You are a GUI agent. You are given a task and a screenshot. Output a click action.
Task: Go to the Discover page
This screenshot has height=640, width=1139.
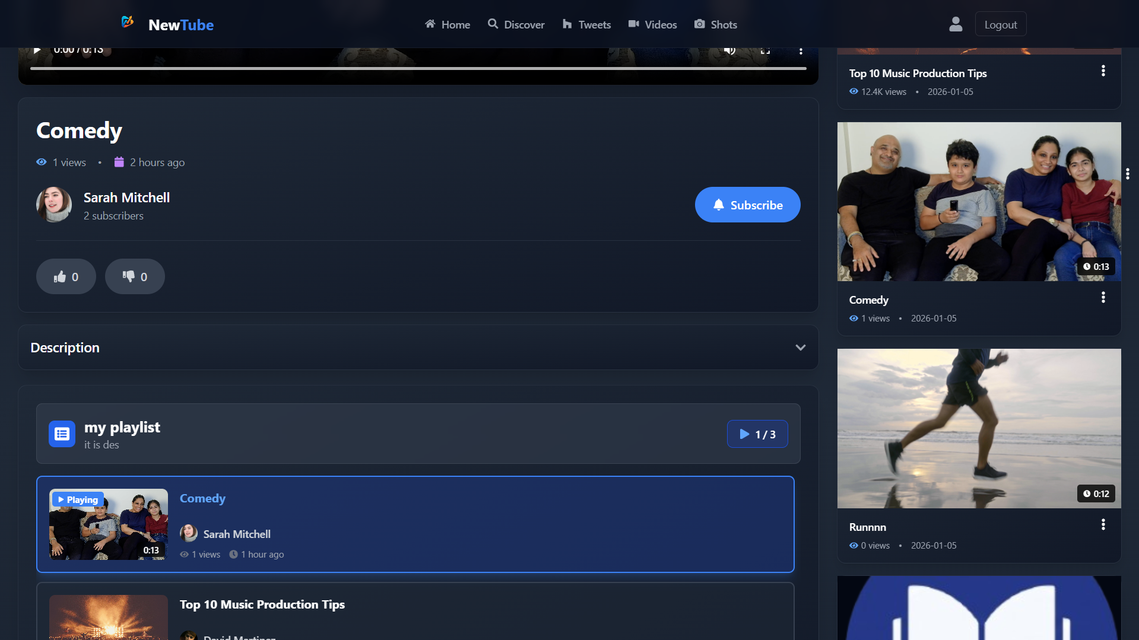tap(516, 24)
